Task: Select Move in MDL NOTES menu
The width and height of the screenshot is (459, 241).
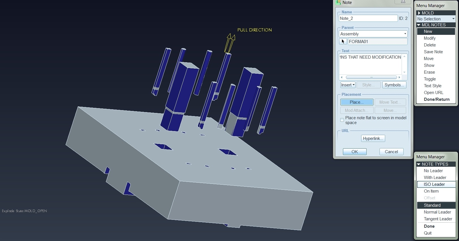Action: pos(428,59)
